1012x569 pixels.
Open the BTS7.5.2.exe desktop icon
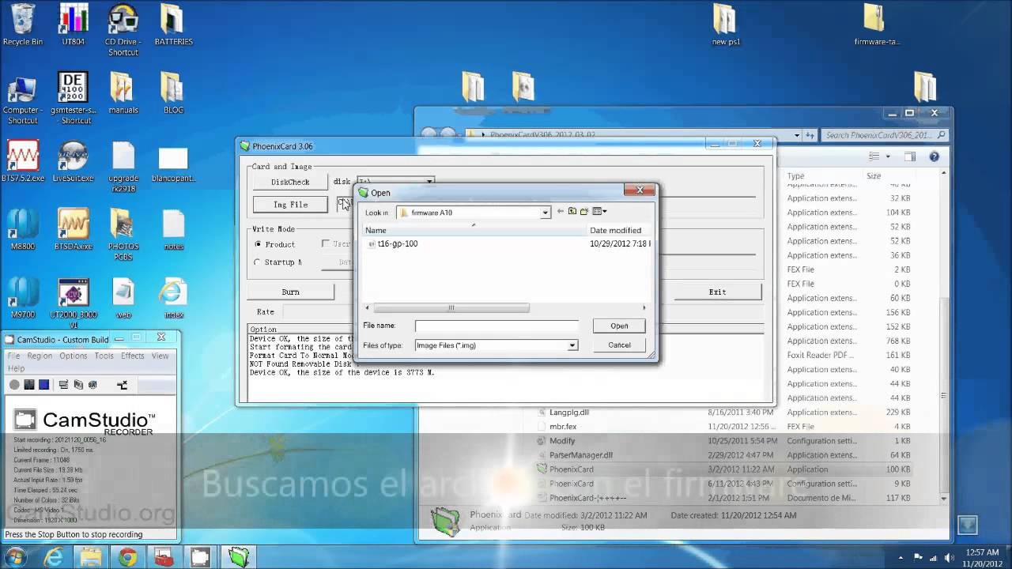tap(23, 160)
